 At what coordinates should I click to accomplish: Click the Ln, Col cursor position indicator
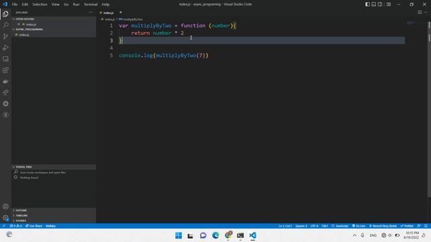coord(285,226)
